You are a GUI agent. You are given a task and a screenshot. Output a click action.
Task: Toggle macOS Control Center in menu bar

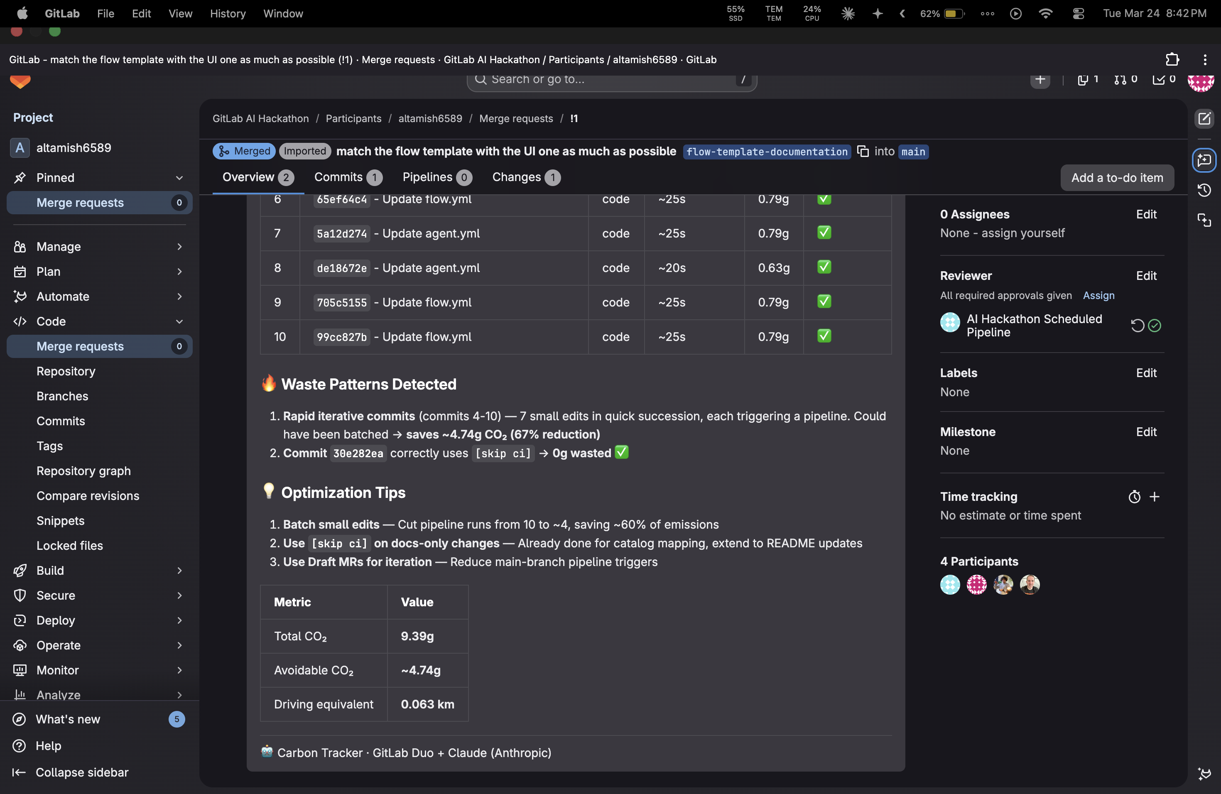click(1078, 14)
